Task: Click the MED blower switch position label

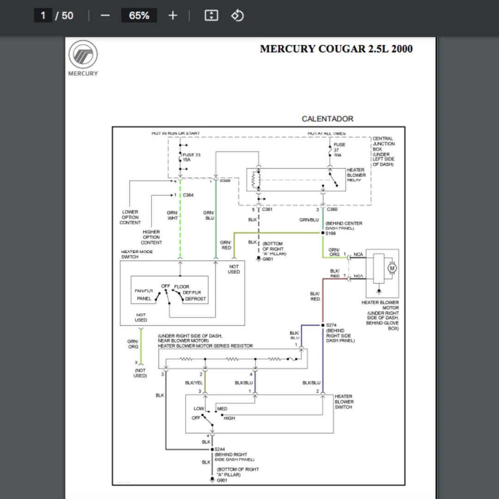Action: point(222,408)
